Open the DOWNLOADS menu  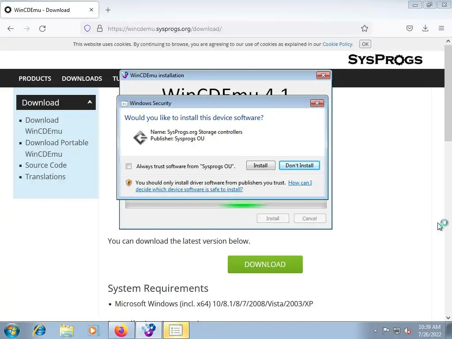[x=82, y=79]
